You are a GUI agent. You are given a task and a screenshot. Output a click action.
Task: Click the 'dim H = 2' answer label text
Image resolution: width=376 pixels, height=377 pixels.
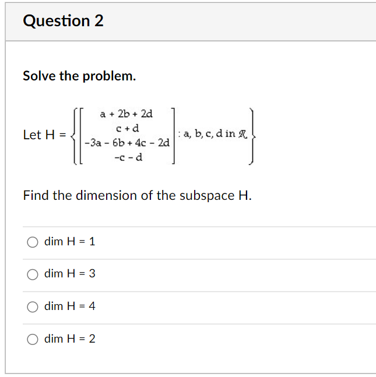[69, 339]
